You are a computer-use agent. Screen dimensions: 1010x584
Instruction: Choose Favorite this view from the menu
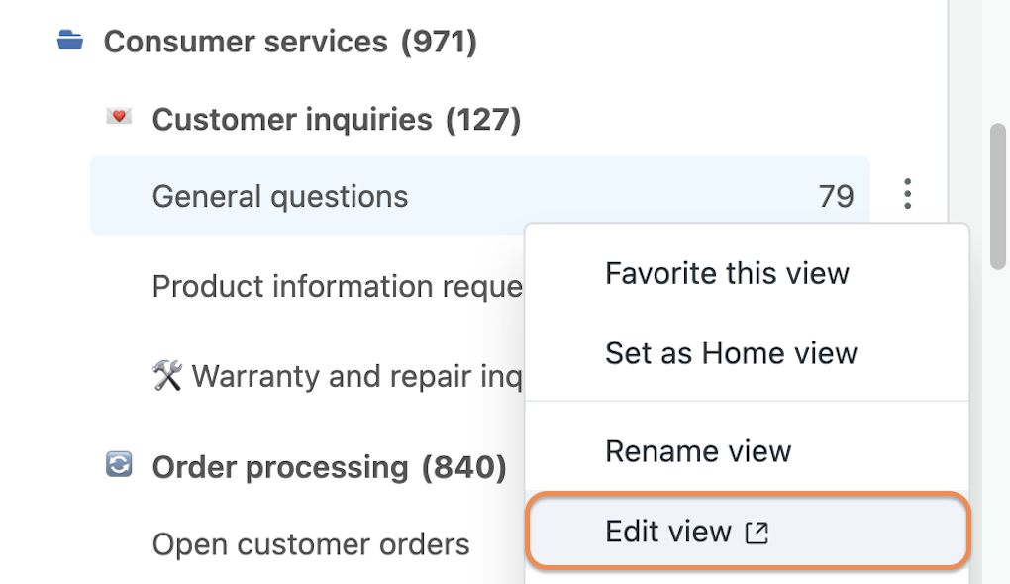(x=727, y=273)
